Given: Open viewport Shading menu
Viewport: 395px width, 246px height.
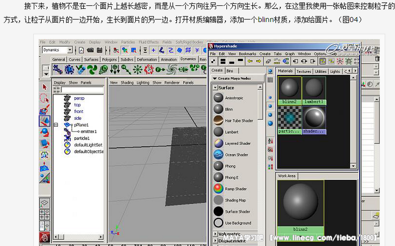Looking at the screenshot, I should [x=127, y=83].
